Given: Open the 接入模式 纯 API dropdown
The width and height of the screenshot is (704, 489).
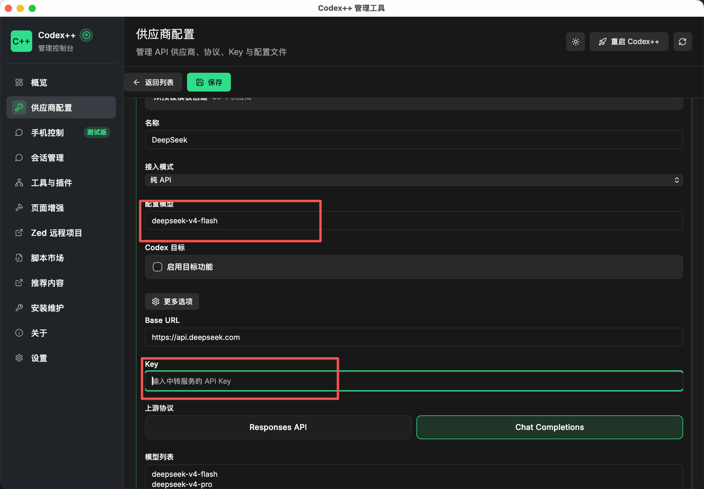Looking at the screenshot, I should (x=414, y=180).
